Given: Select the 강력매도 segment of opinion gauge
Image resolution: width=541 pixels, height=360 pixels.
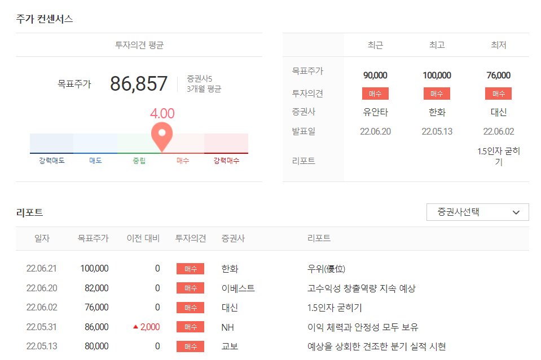Looking at the screenshot, I should click(52, 143).
